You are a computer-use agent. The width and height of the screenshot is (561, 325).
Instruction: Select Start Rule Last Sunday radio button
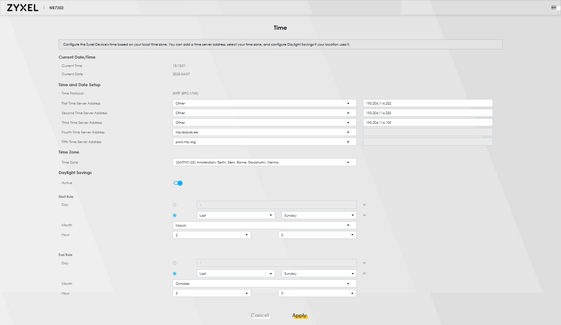tap(175, 215)
